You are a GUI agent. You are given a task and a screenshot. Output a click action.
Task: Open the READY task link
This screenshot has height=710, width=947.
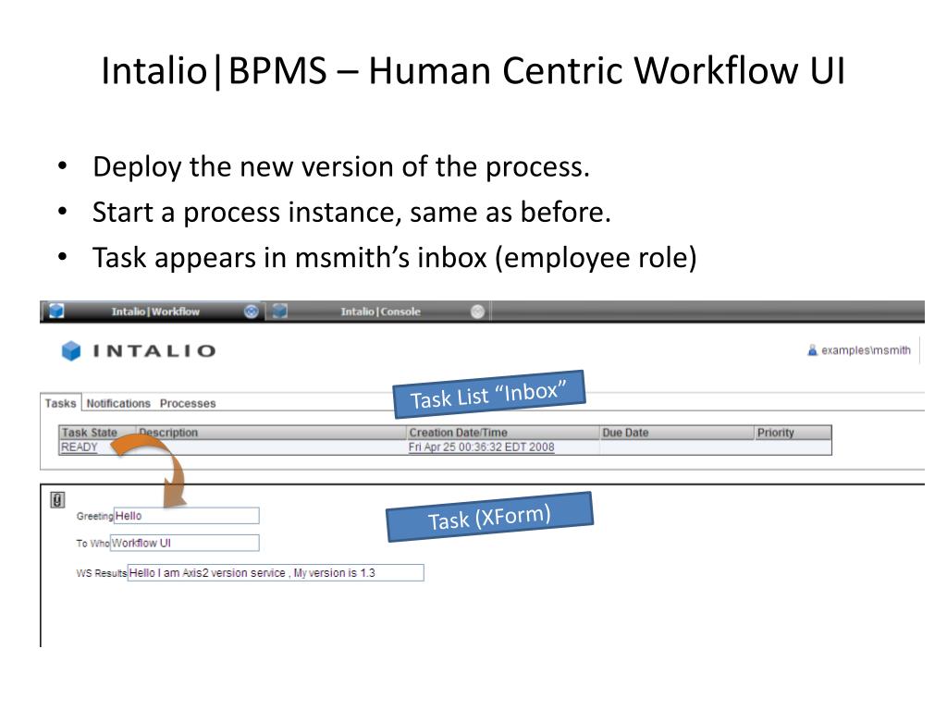80,447
